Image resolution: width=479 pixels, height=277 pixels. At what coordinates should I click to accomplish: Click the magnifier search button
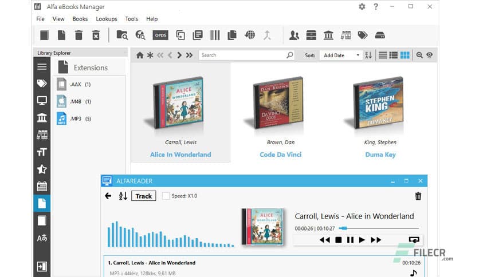click(289, 55)
